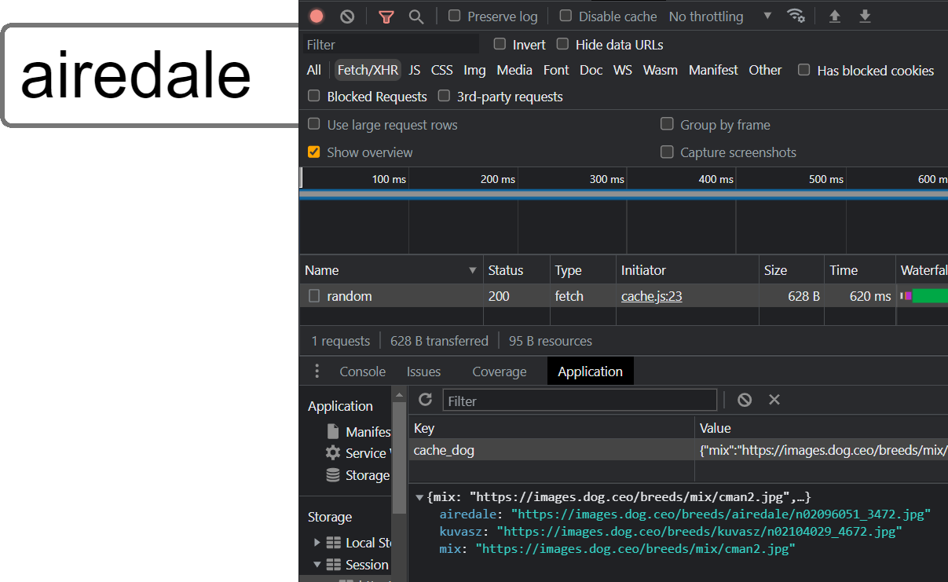
Task: Expand Local Storage tree node
Action: (x=317, y=542)
